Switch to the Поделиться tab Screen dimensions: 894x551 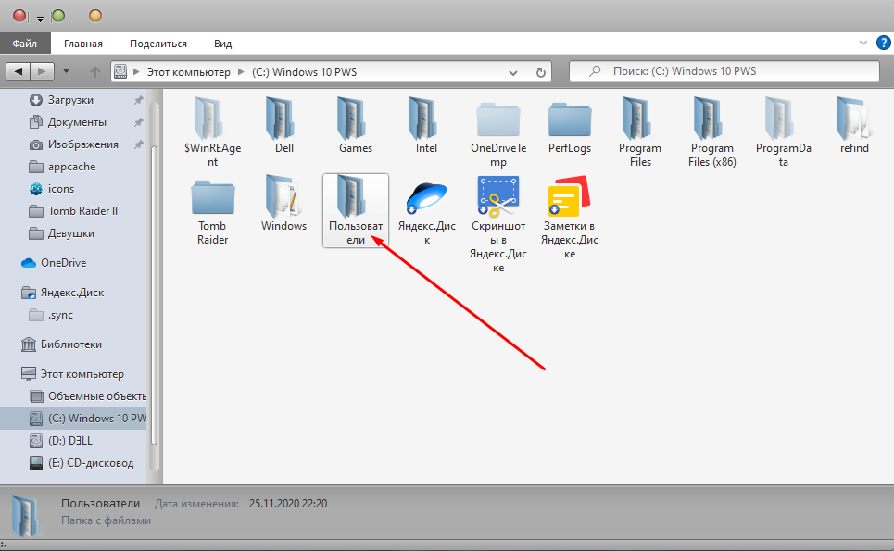[x=157, y=44]
